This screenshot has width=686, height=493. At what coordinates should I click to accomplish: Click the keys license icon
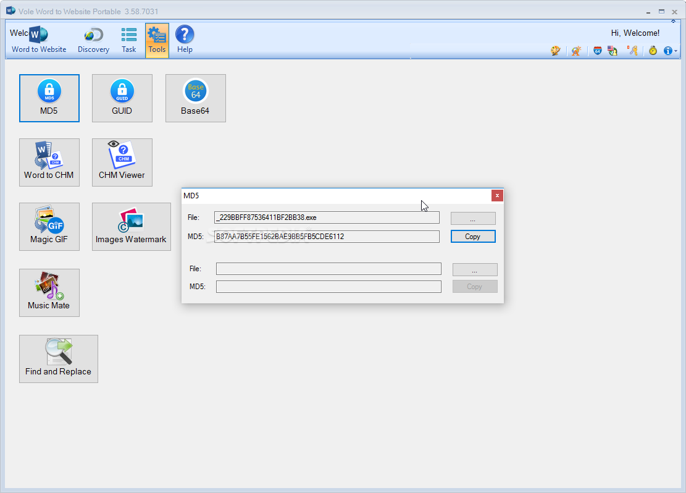[633, 51]
